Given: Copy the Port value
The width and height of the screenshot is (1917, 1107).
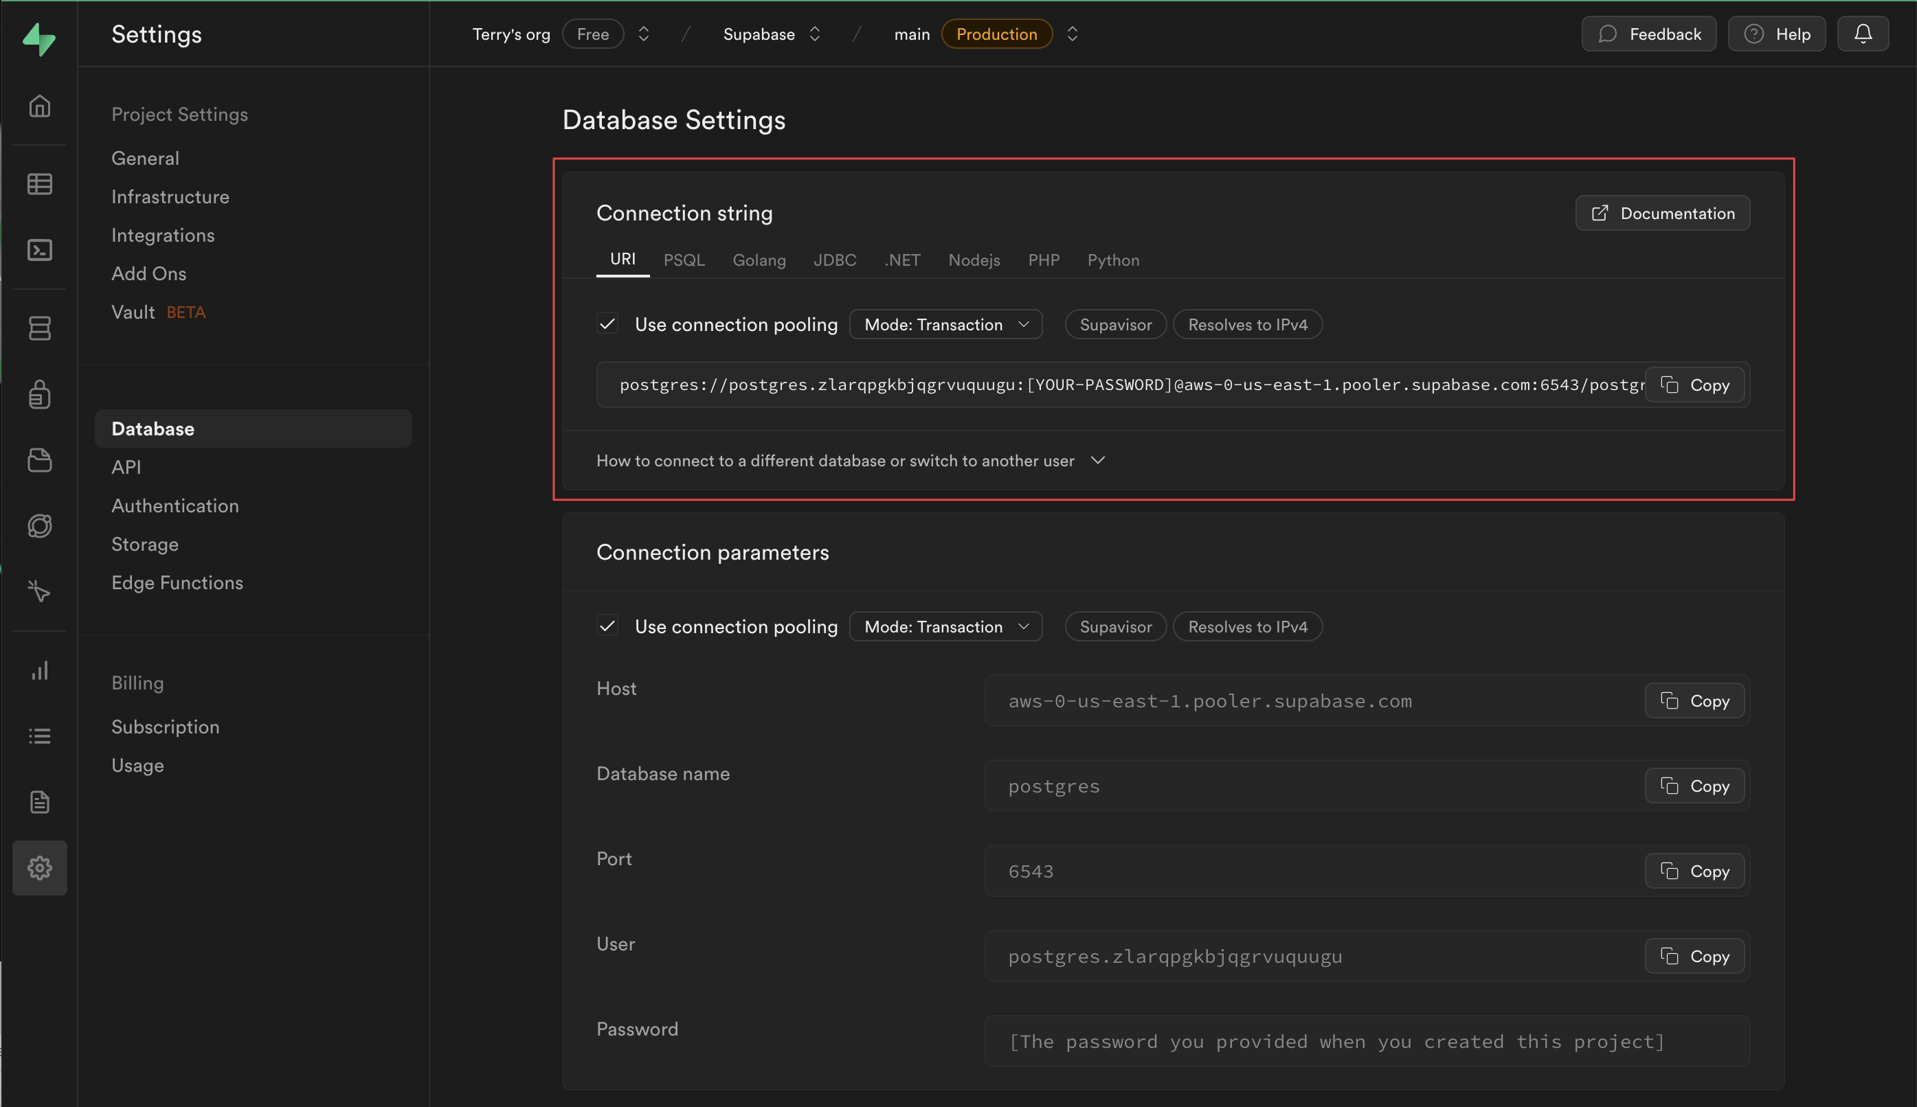Looking at the screenshot, I should 1694,871.
